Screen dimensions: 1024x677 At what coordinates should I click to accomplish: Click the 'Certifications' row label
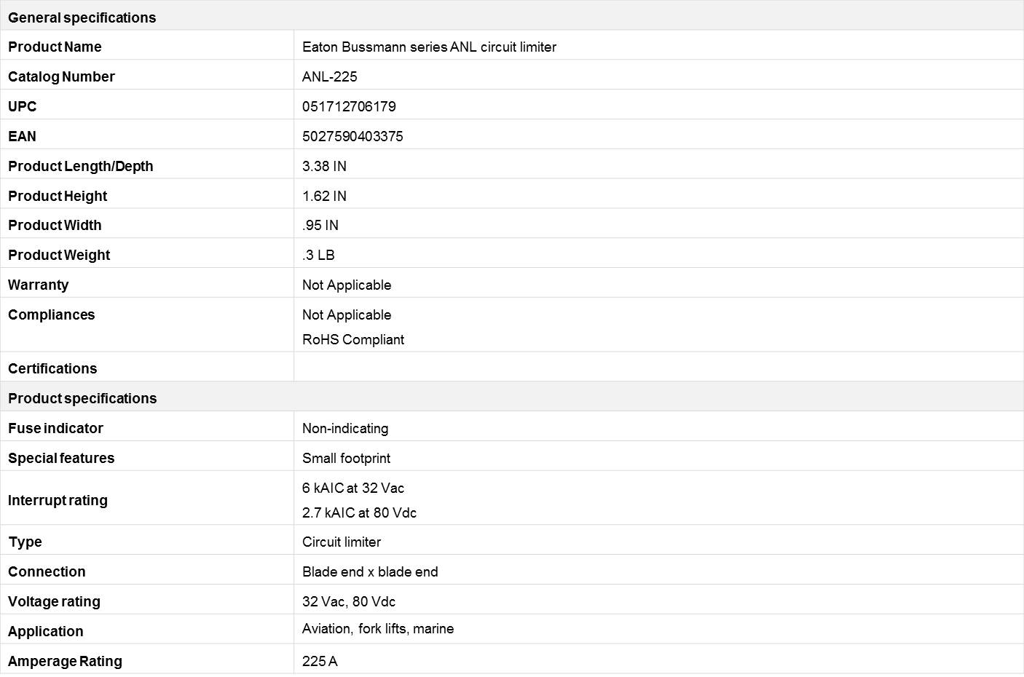(52, 368)
